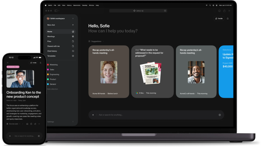Click the Safari downloads icon
This screenshot has width=262, height=149.
click(x=219, y=11)
